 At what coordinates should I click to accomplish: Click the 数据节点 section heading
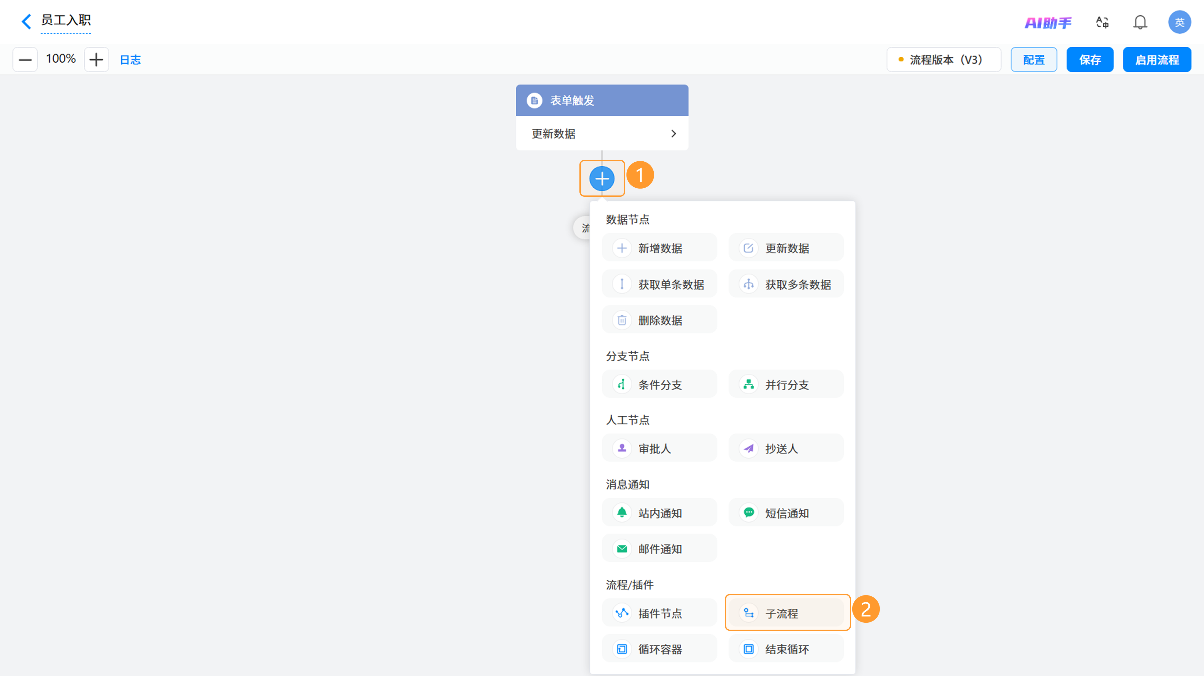click(x=627, y=219)
